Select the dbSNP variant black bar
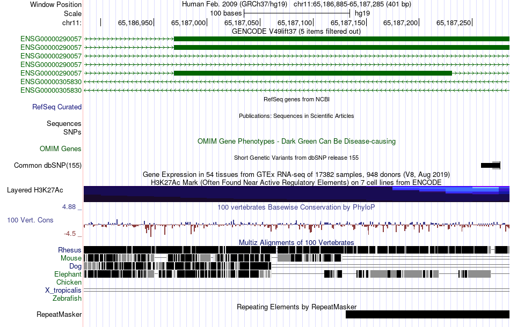510x327 pixels. pyautogui.click(x=491, y=165)
